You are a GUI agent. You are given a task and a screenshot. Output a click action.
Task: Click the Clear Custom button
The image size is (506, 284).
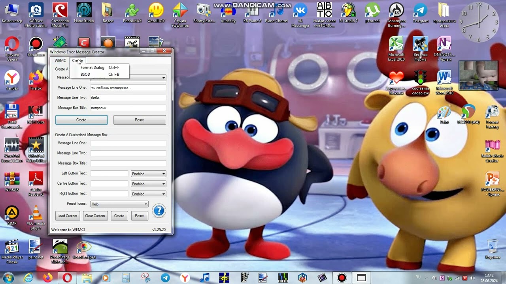[95, 216]
